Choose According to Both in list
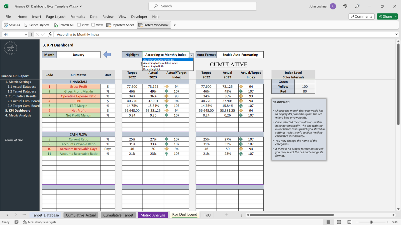401x225 pixels. pos(153,66)
